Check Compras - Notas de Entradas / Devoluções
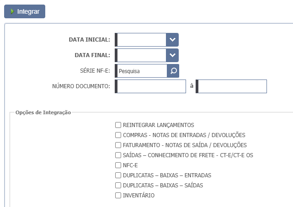 (x=118, y=135)
